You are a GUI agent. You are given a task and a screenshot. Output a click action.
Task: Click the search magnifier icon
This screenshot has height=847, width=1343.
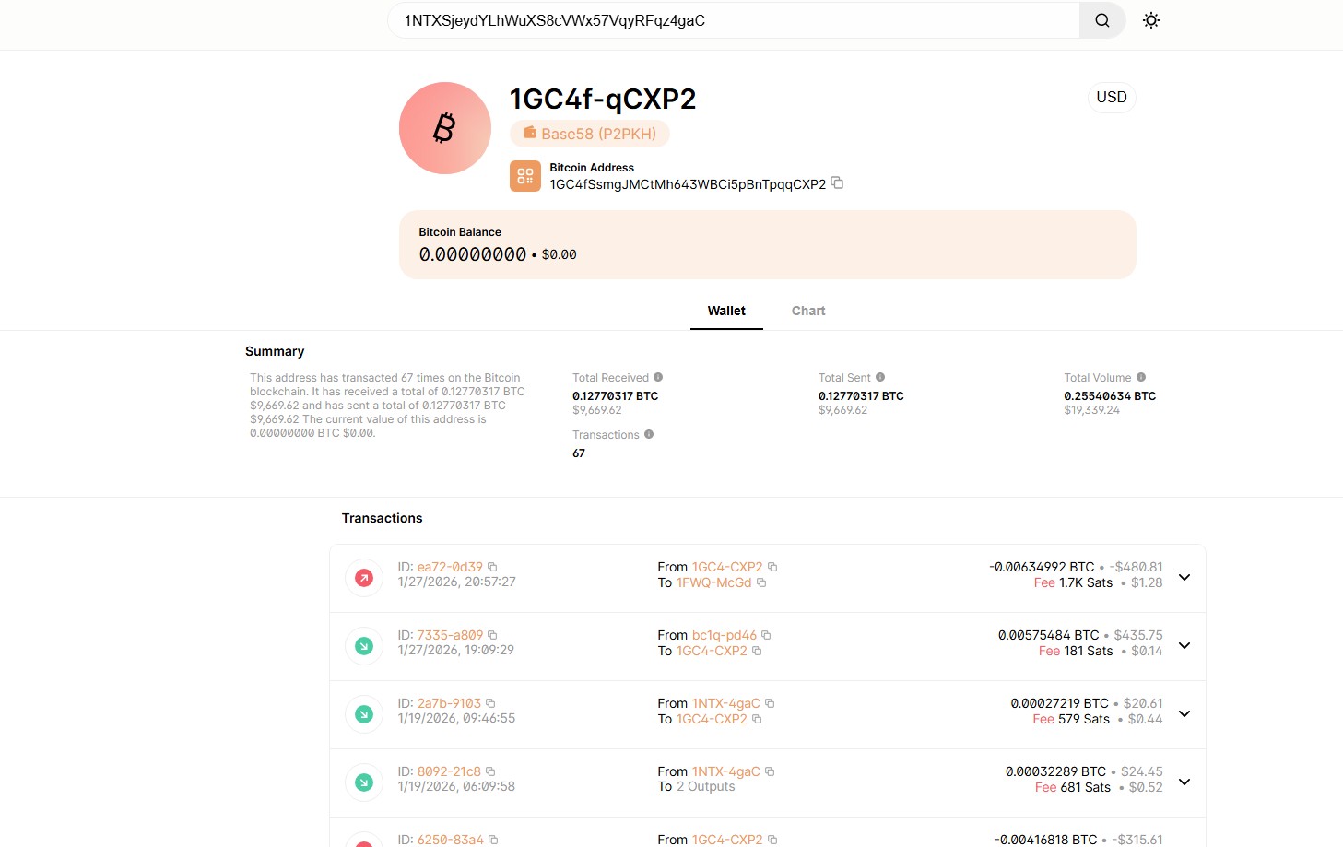pyautogui.click(x=1101, y=20)
